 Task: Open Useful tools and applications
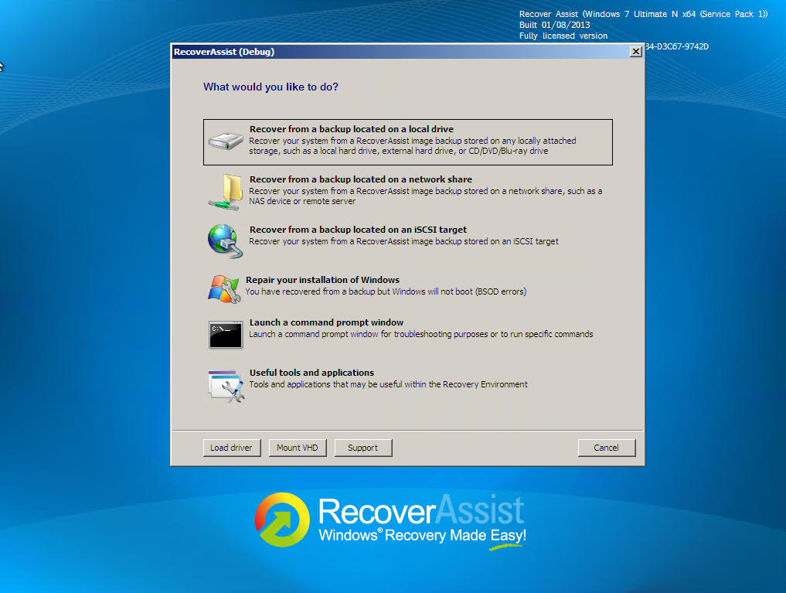click(x=407, y=386)
